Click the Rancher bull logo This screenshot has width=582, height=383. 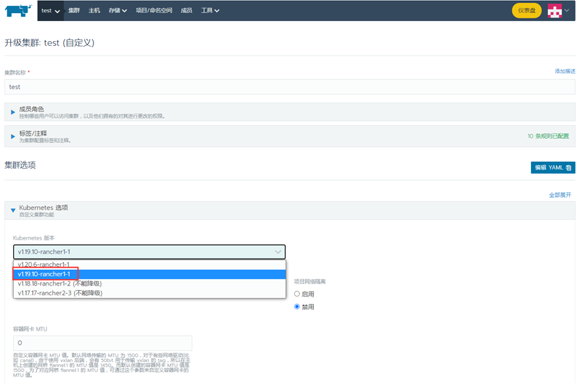coord(18,10)
